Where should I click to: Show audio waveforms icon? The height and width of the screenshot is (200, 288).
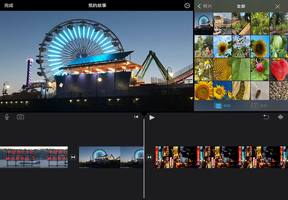point(281,117)
